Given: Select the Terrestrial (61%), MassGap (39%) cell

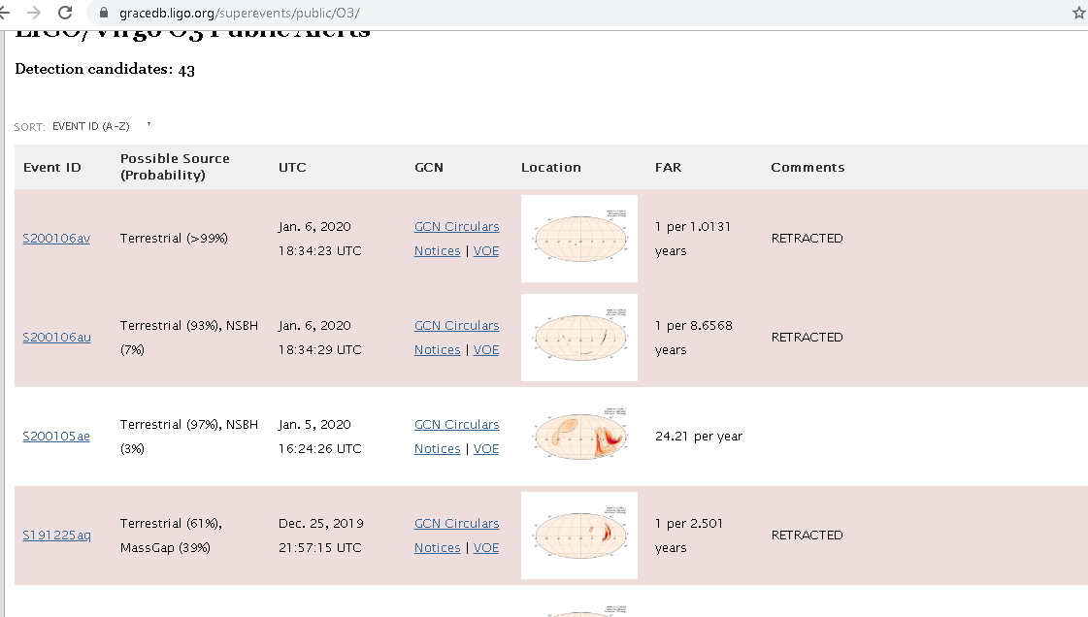Looking at the screenshot, I should click(x=172, y=536).
